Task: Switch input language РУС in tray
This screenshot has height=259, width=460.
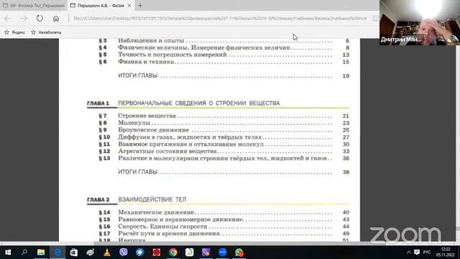Action: click(x=427, y=253)
